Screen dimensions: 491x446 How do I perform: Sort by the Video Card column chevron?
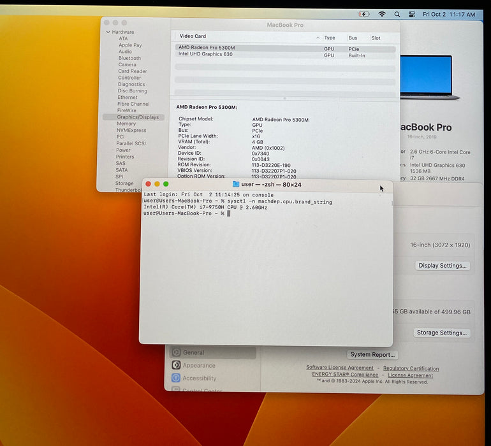tap(318, 38)
